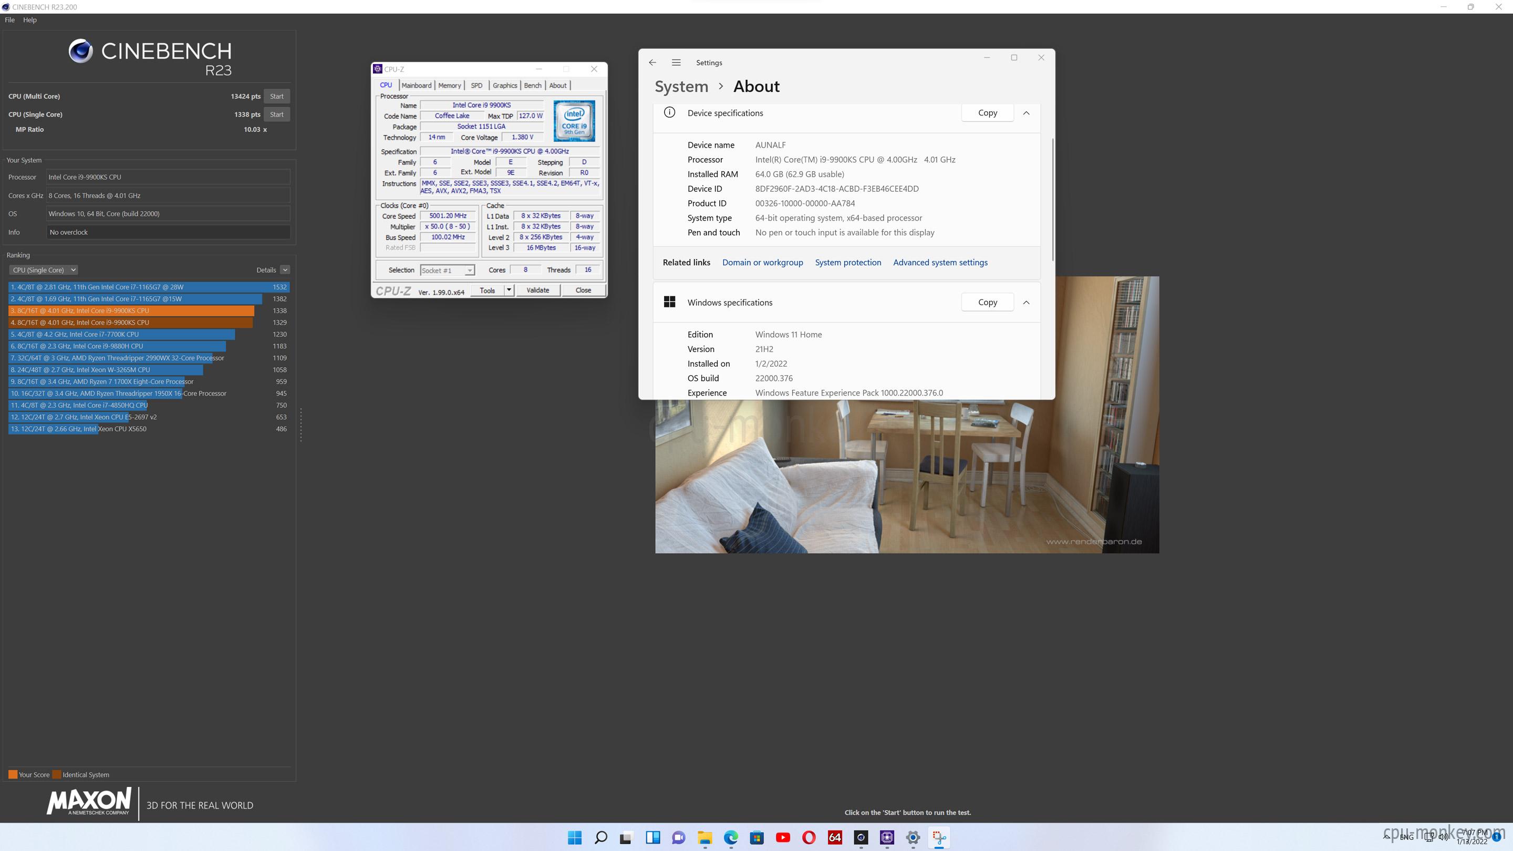Select ranking row Core i7-7700K CPU
1513x851 pixels.
[149, 334]
